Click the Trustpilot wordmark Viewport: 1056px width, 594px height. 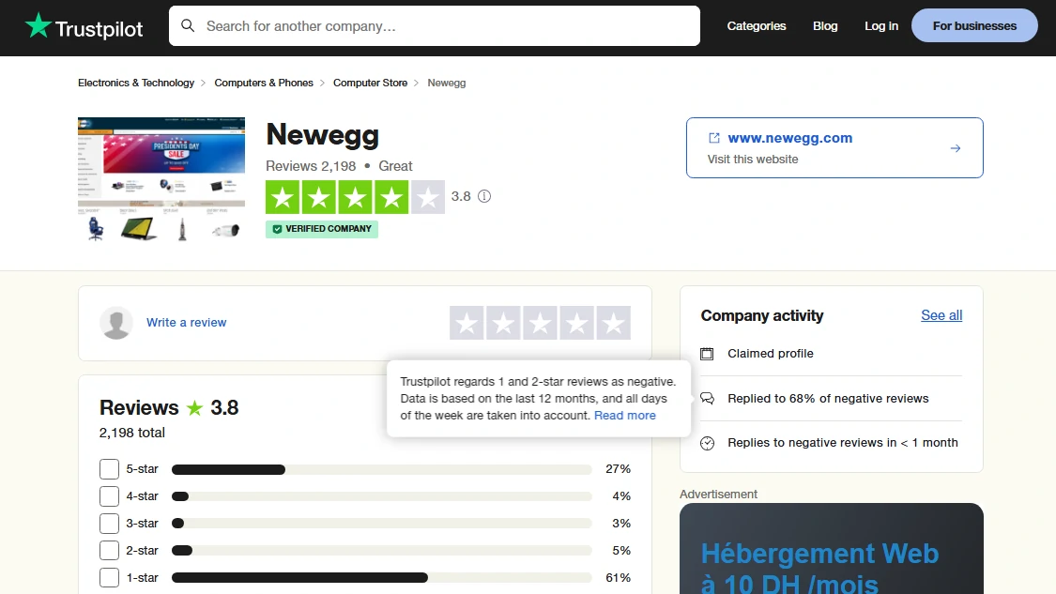(x=99, y=29)
